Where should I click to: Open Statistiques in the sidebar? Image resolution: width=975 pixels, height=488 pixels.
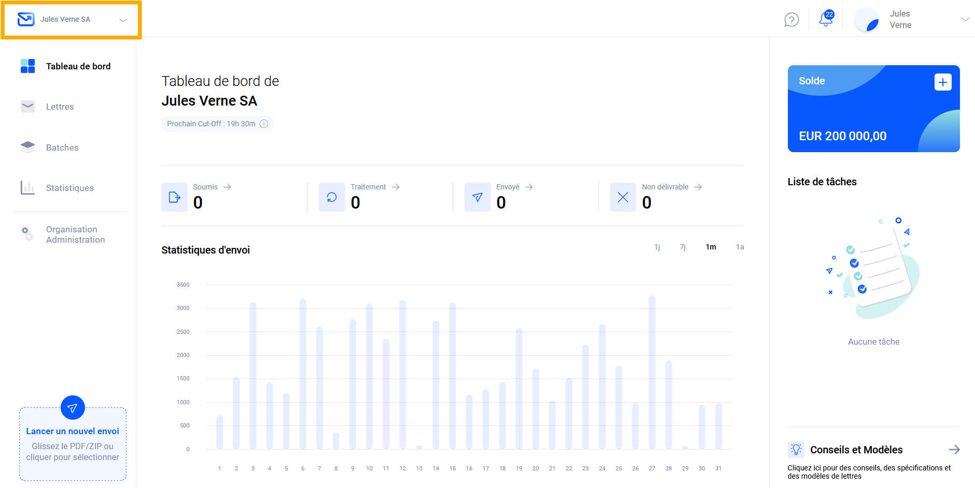(69, 188)
